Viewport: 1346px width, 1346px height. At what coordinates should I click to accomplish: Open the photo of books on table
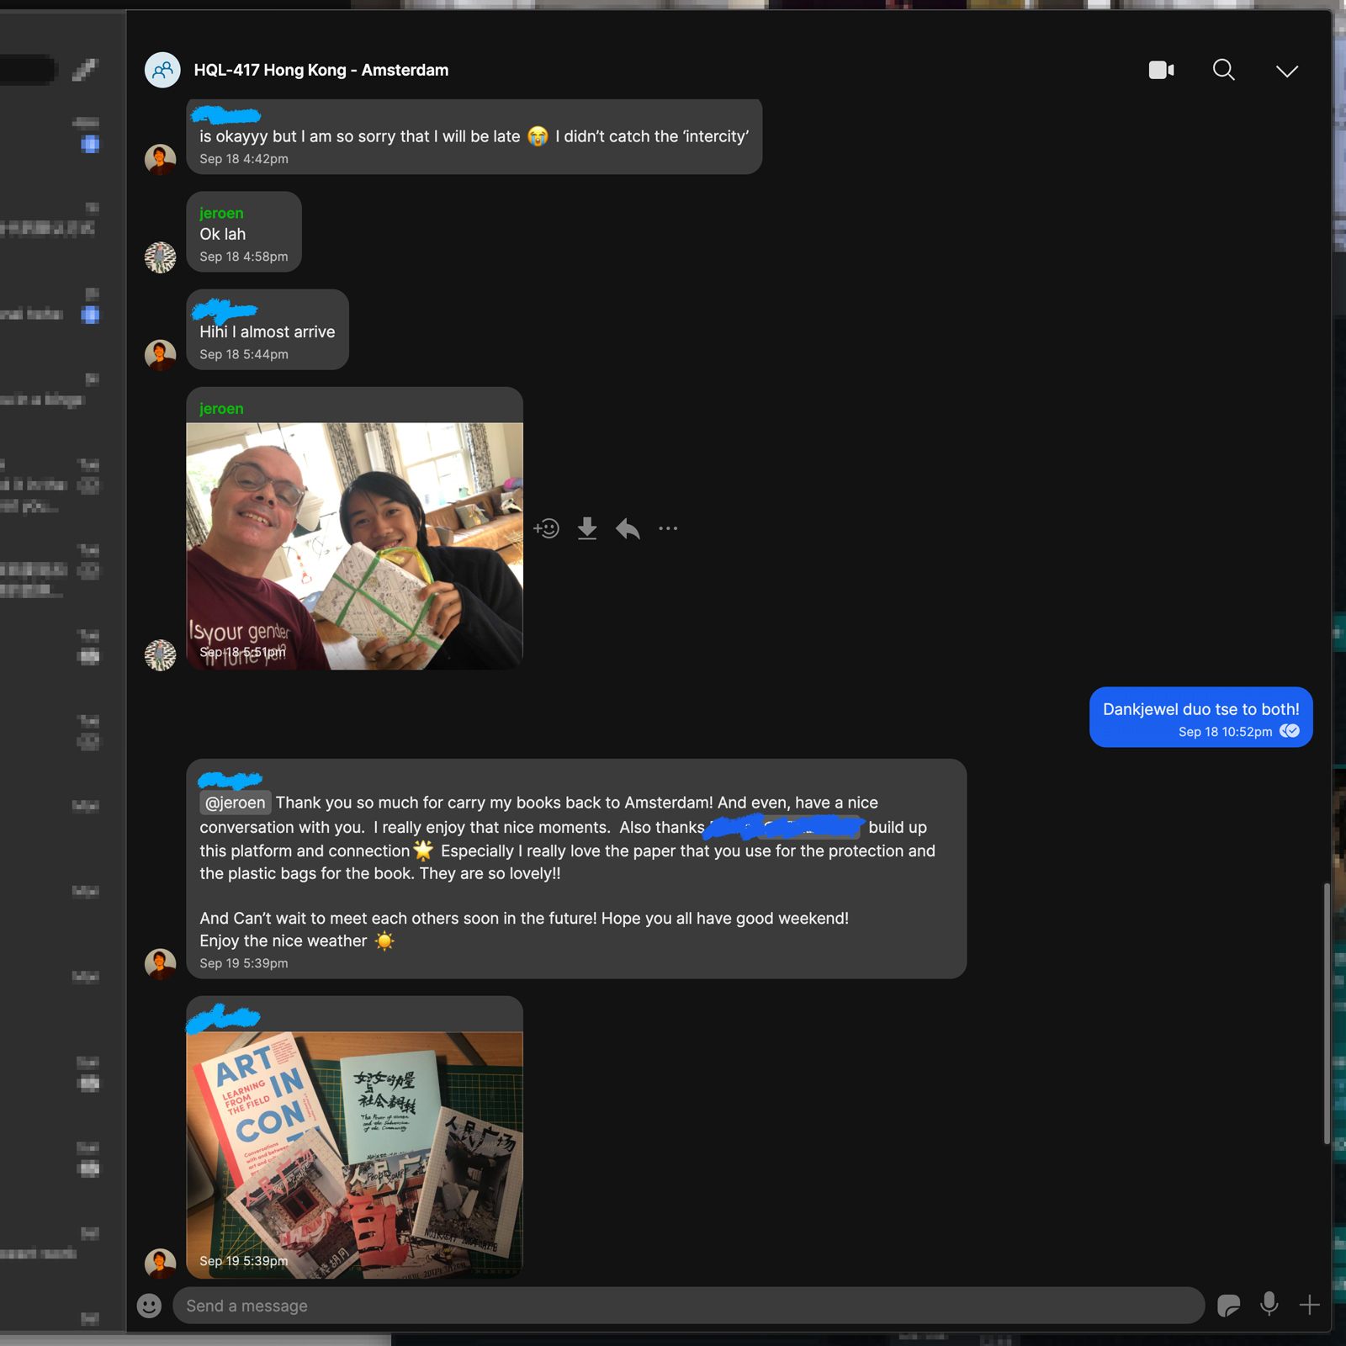(354, 1154)
